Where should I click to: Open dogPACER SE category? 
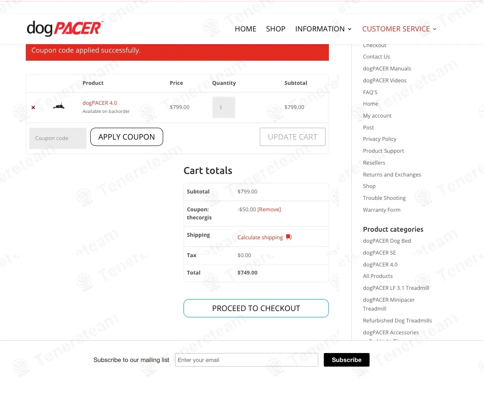(379, 252)
